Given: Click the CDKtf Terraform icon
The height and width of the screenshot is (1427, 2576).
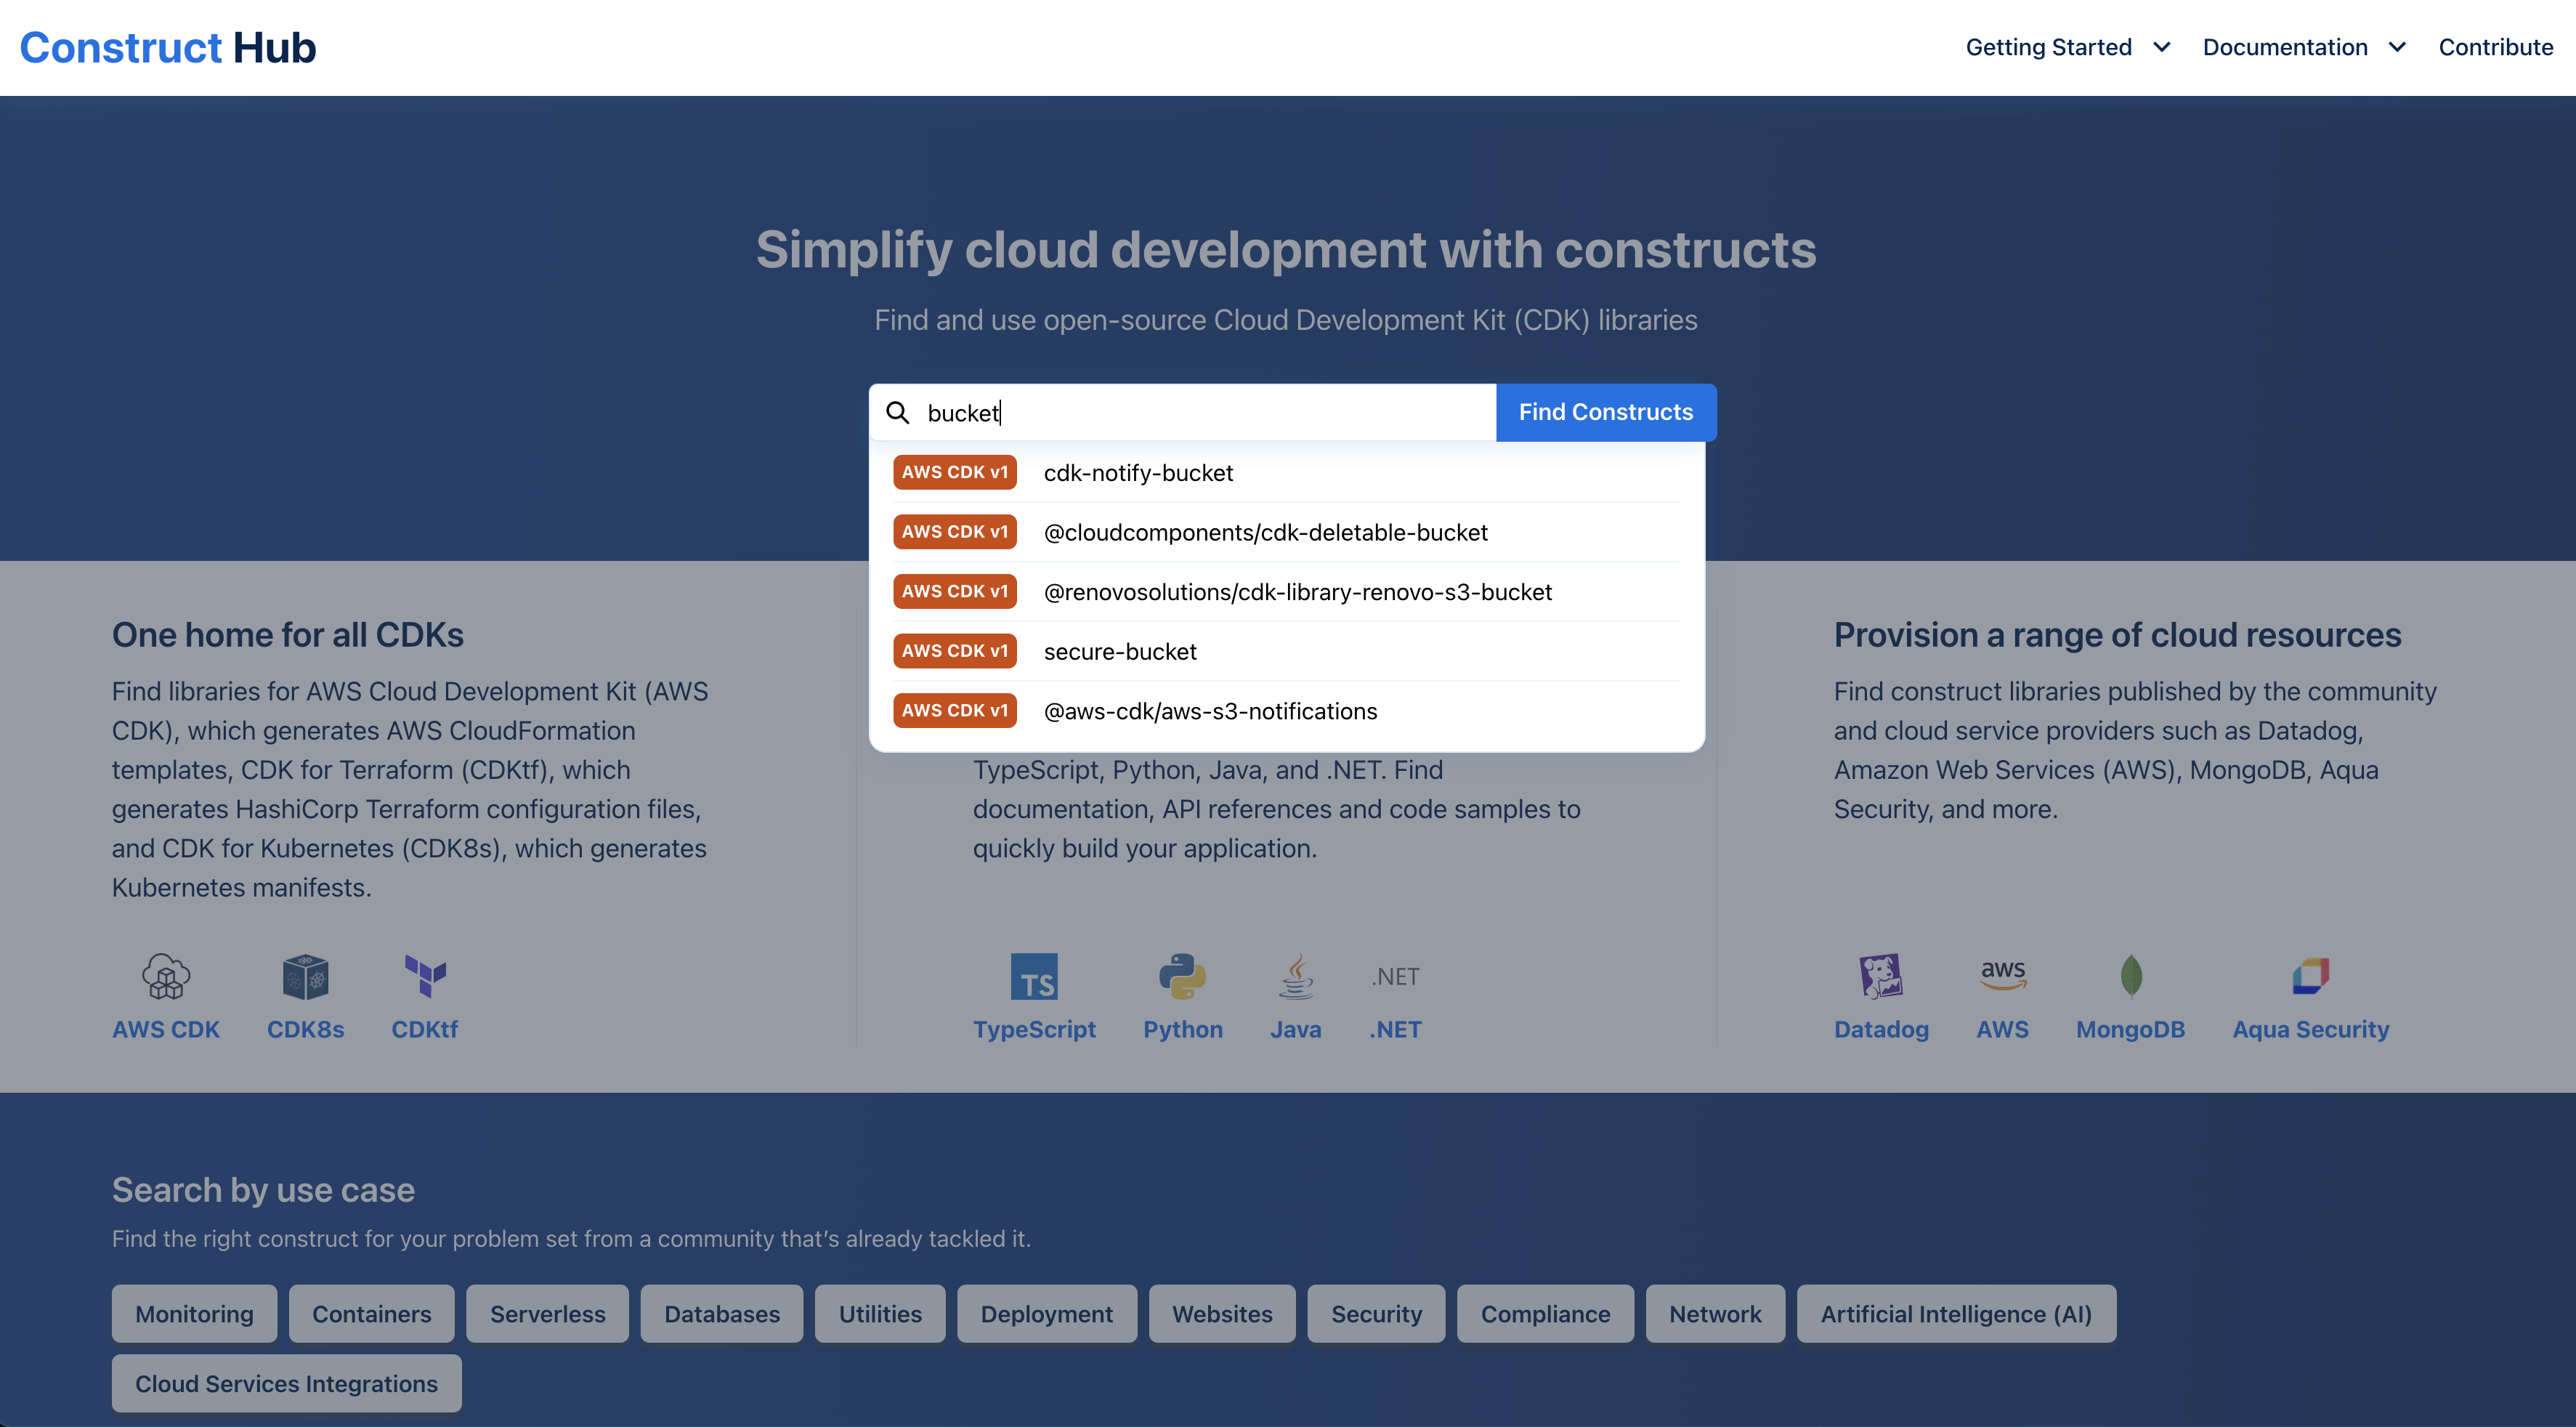Looking at the screenshot, I should pyautogui.click(x=425, y=976).
